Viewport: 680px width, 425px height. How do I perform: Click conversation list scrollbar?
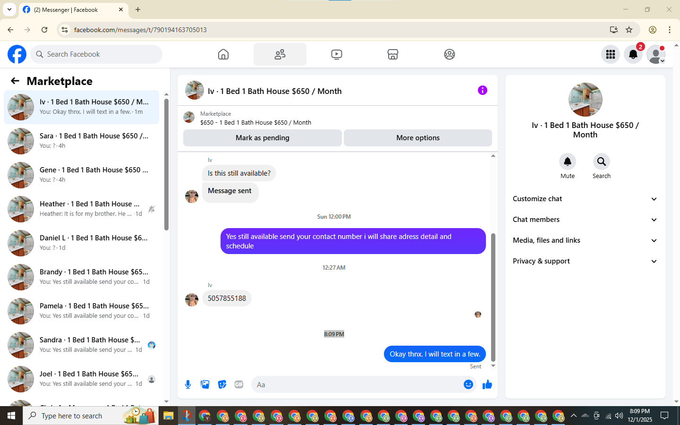pyautogui.click(x=166, y=164)
